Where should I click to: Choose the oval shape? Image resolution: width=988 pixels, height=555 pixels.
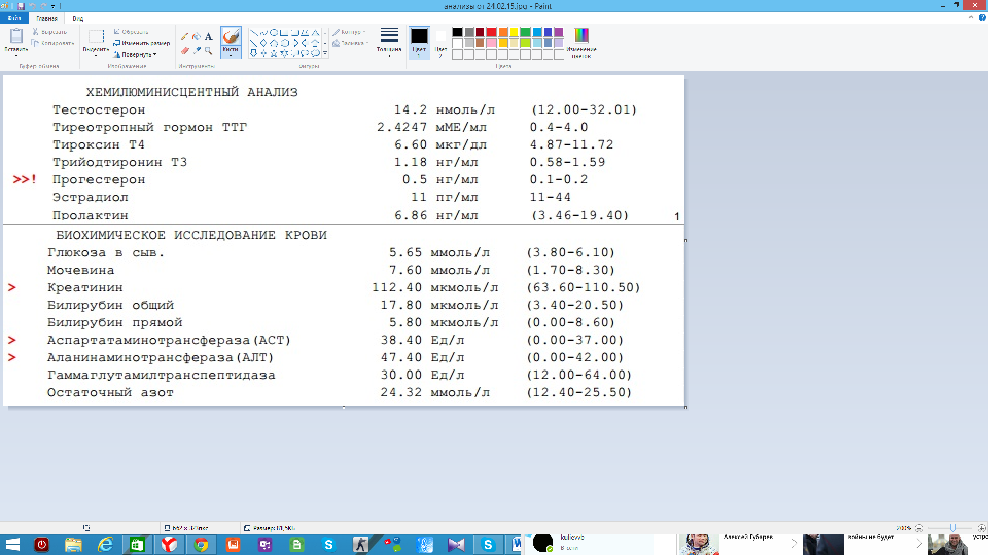pos(274,33)
